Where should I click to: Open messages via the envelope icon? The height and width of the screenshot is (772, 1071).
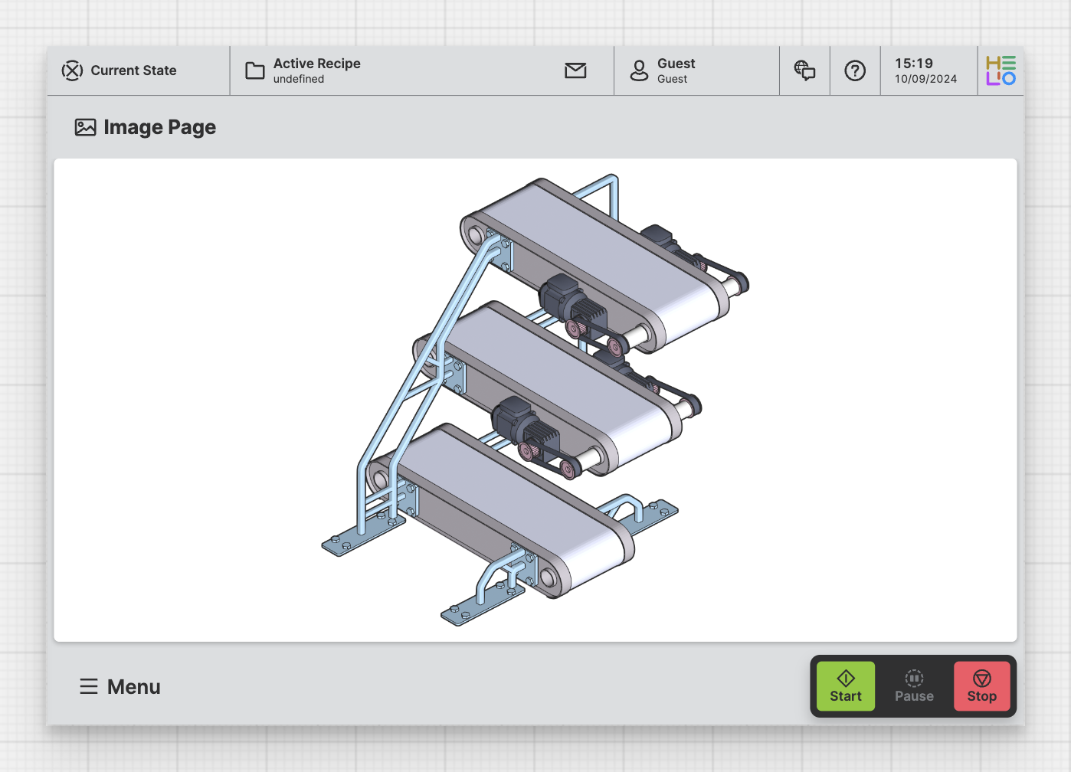[x=575, y=70]
